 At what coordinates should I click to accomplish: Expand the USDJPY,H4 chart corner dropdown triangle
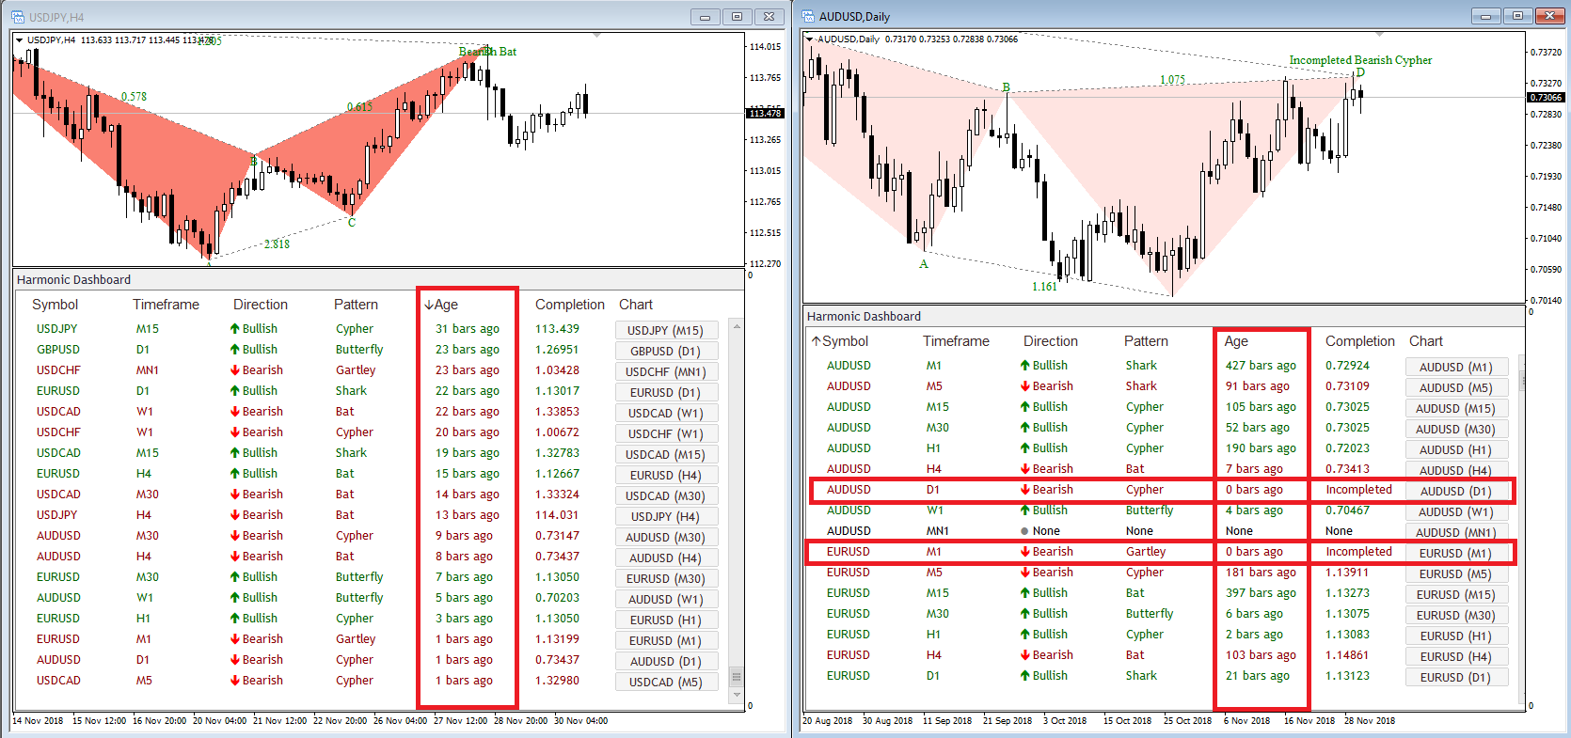(x=19, y=40)
